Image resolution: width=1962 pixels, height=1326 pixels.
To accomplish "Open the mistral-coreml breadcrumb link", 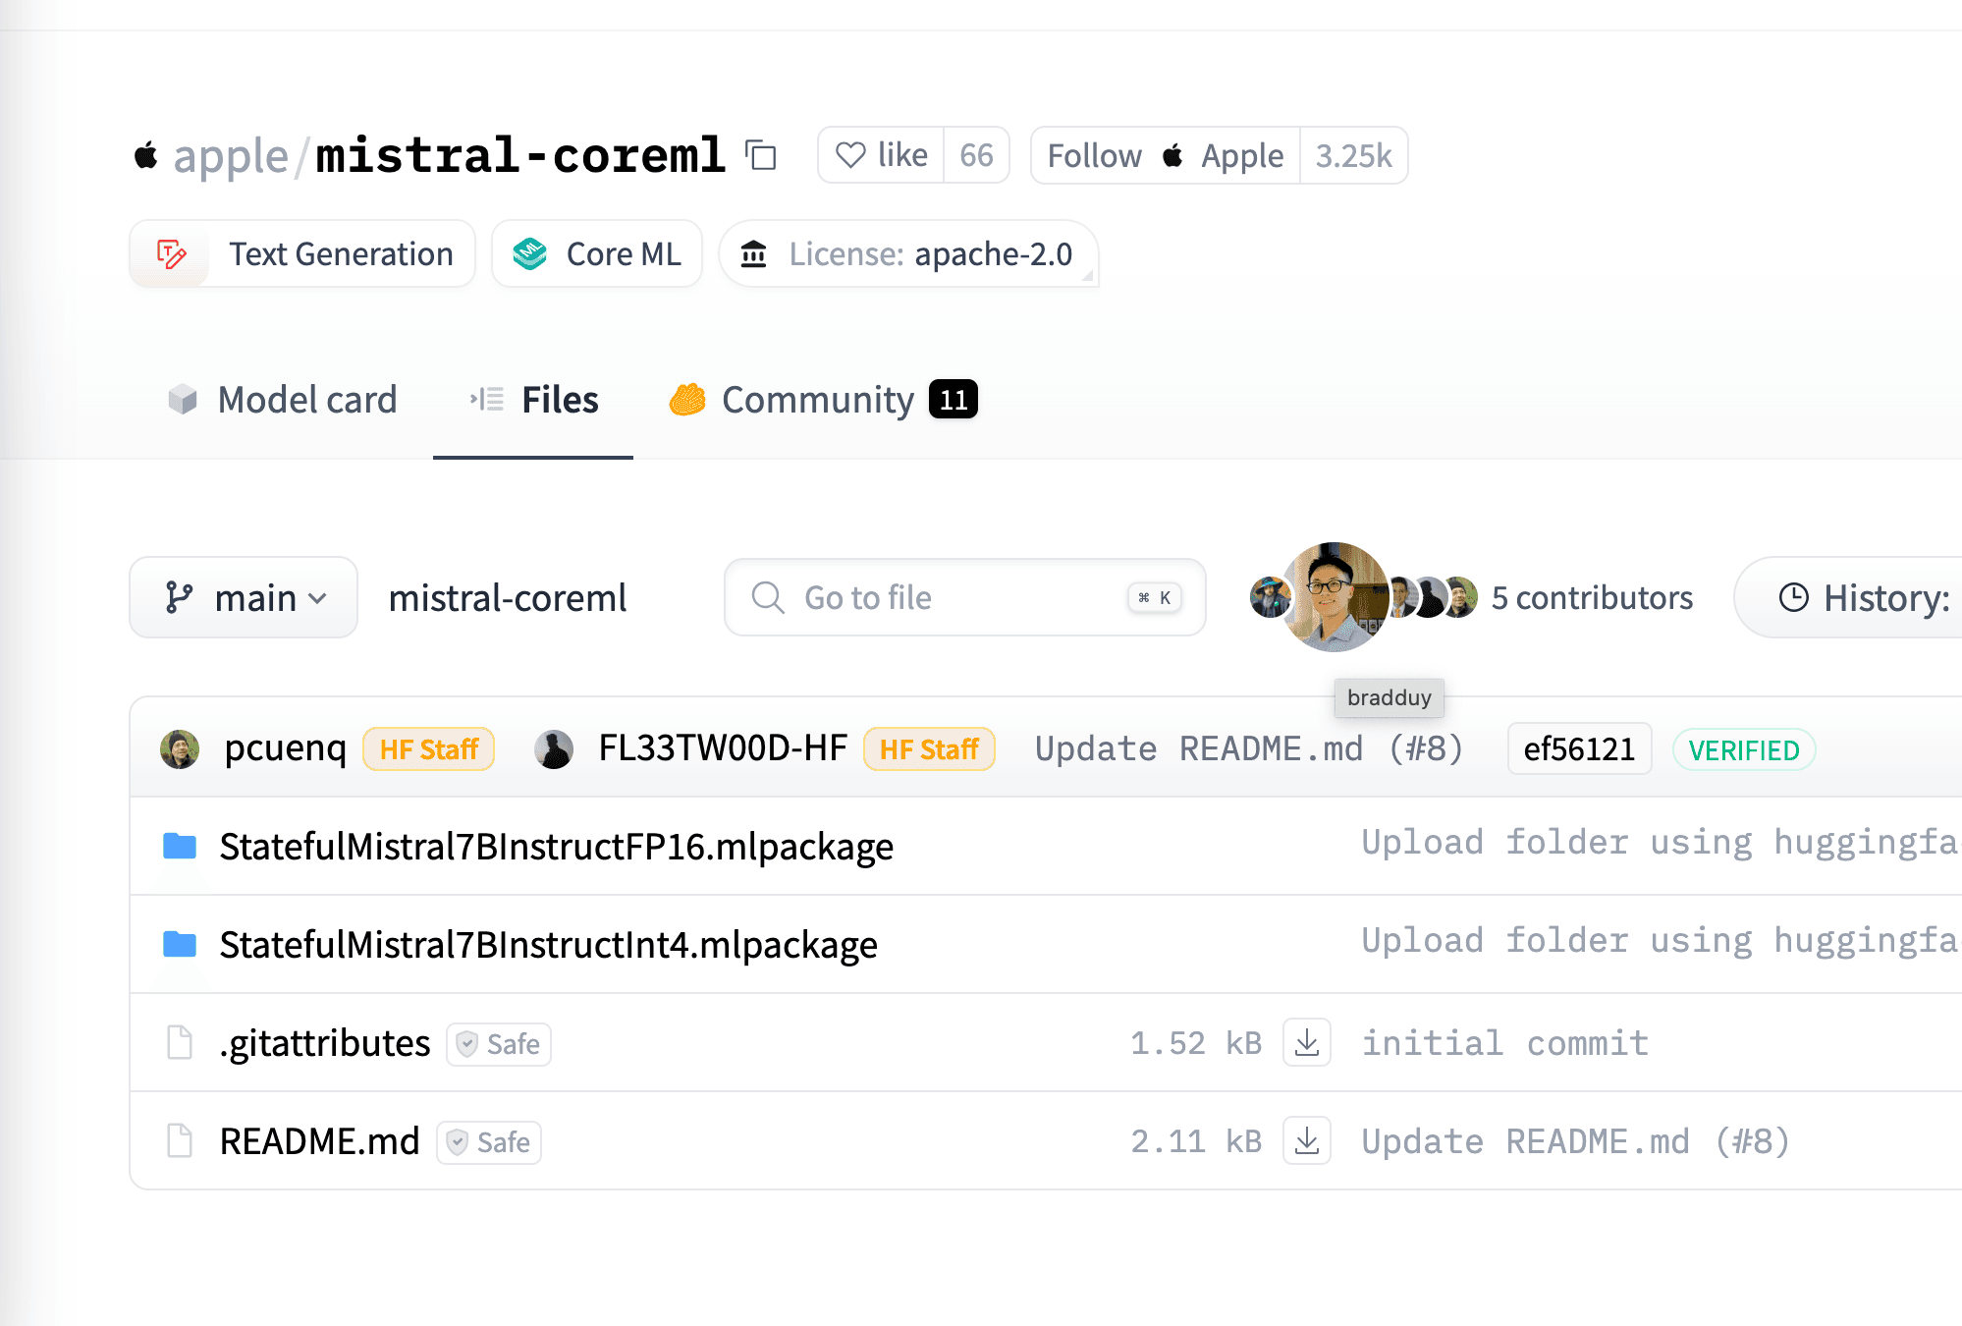I will (508, 597).
